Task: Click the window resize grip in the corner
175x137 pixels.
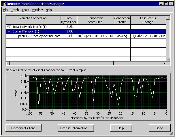Action: tap(171, 134)
